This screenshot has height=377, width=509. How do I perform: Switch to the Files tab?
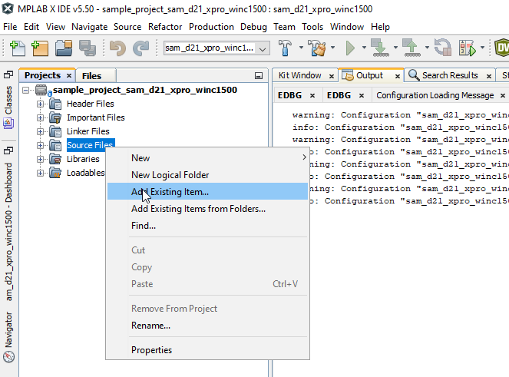[91, 75]
